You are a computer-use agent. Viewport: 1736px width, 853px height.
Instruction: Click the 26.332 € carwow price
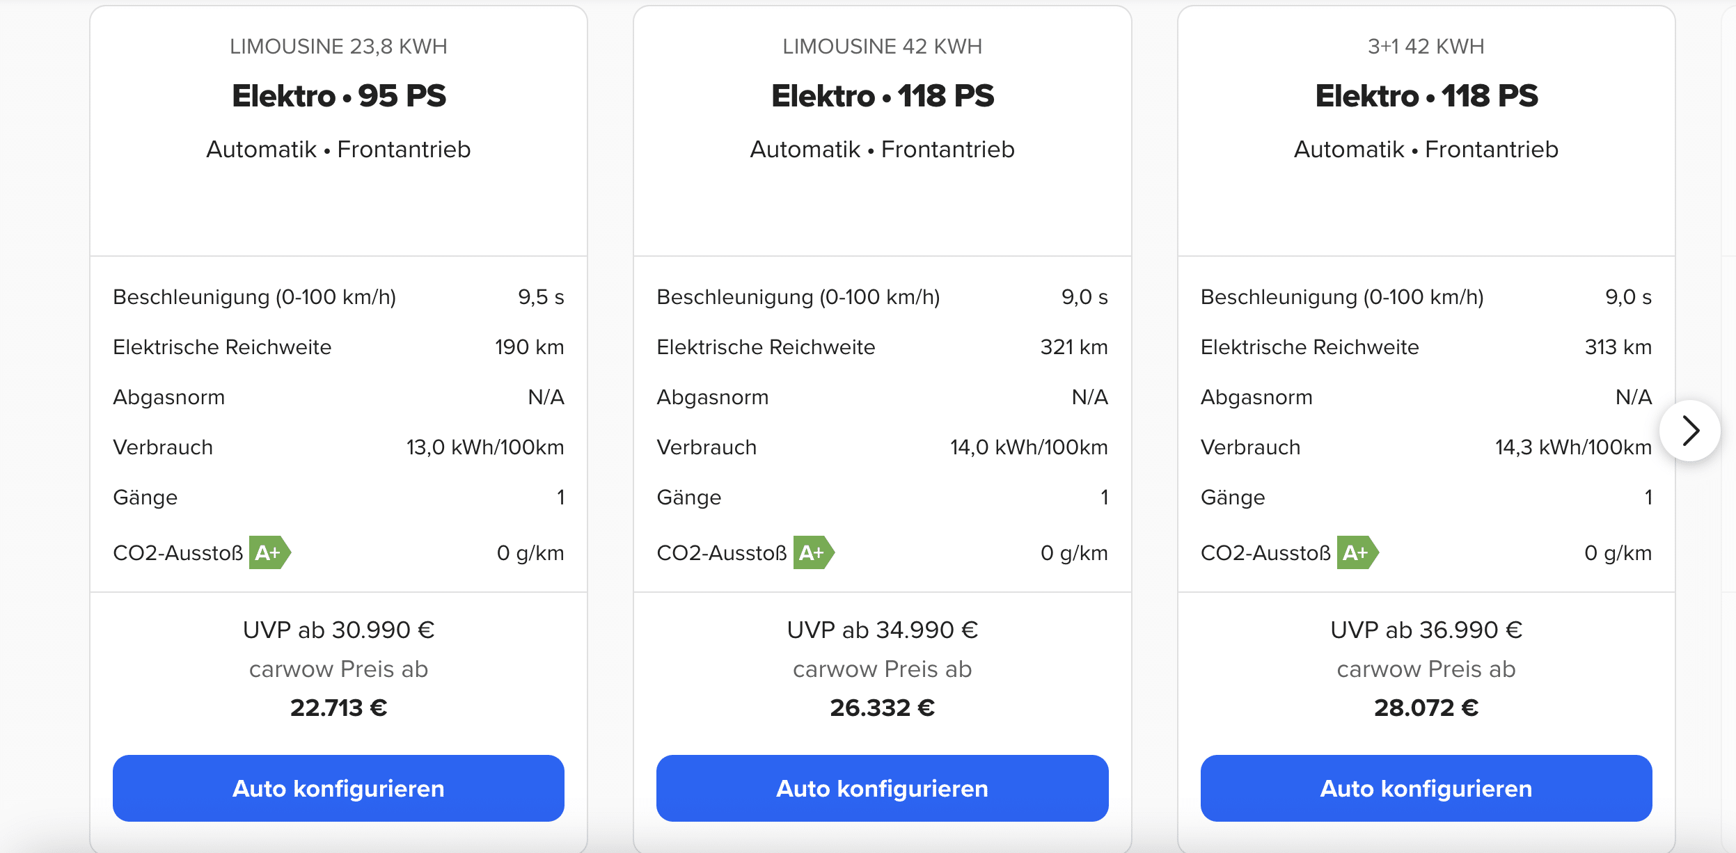[882, 708]
